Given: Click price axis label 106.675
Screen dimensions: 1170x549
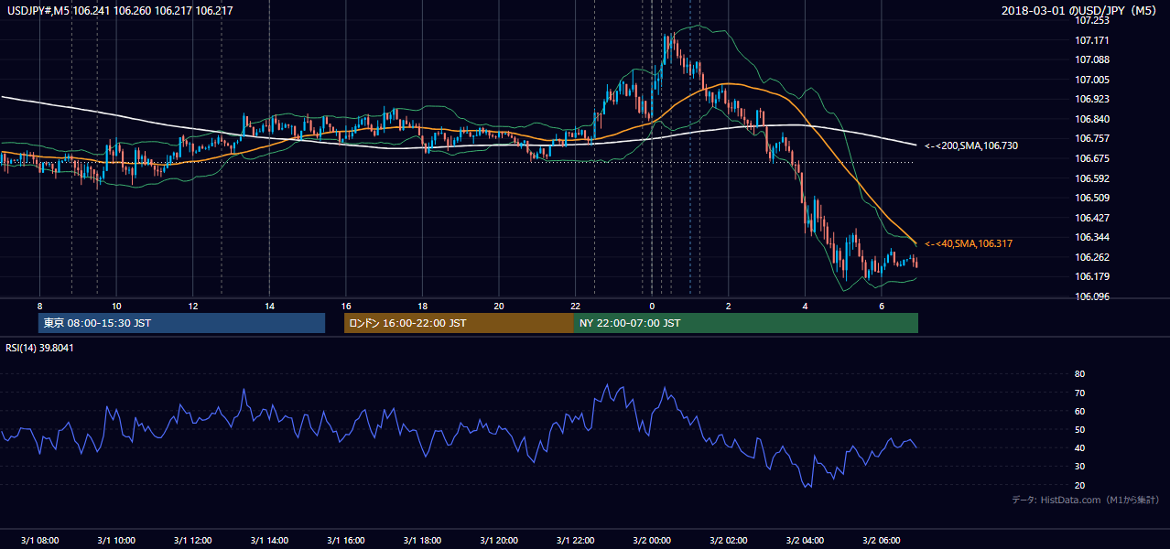Looking at the screenshot, I should 1092,158.
